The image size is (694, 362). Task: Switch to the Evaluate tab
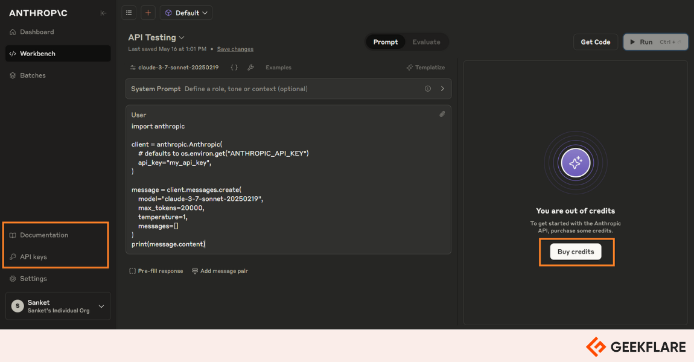426,42
